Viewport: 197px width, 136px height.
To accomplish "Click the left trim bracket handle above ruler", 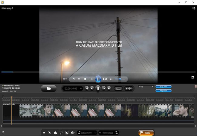I will (x=3, y=96).
